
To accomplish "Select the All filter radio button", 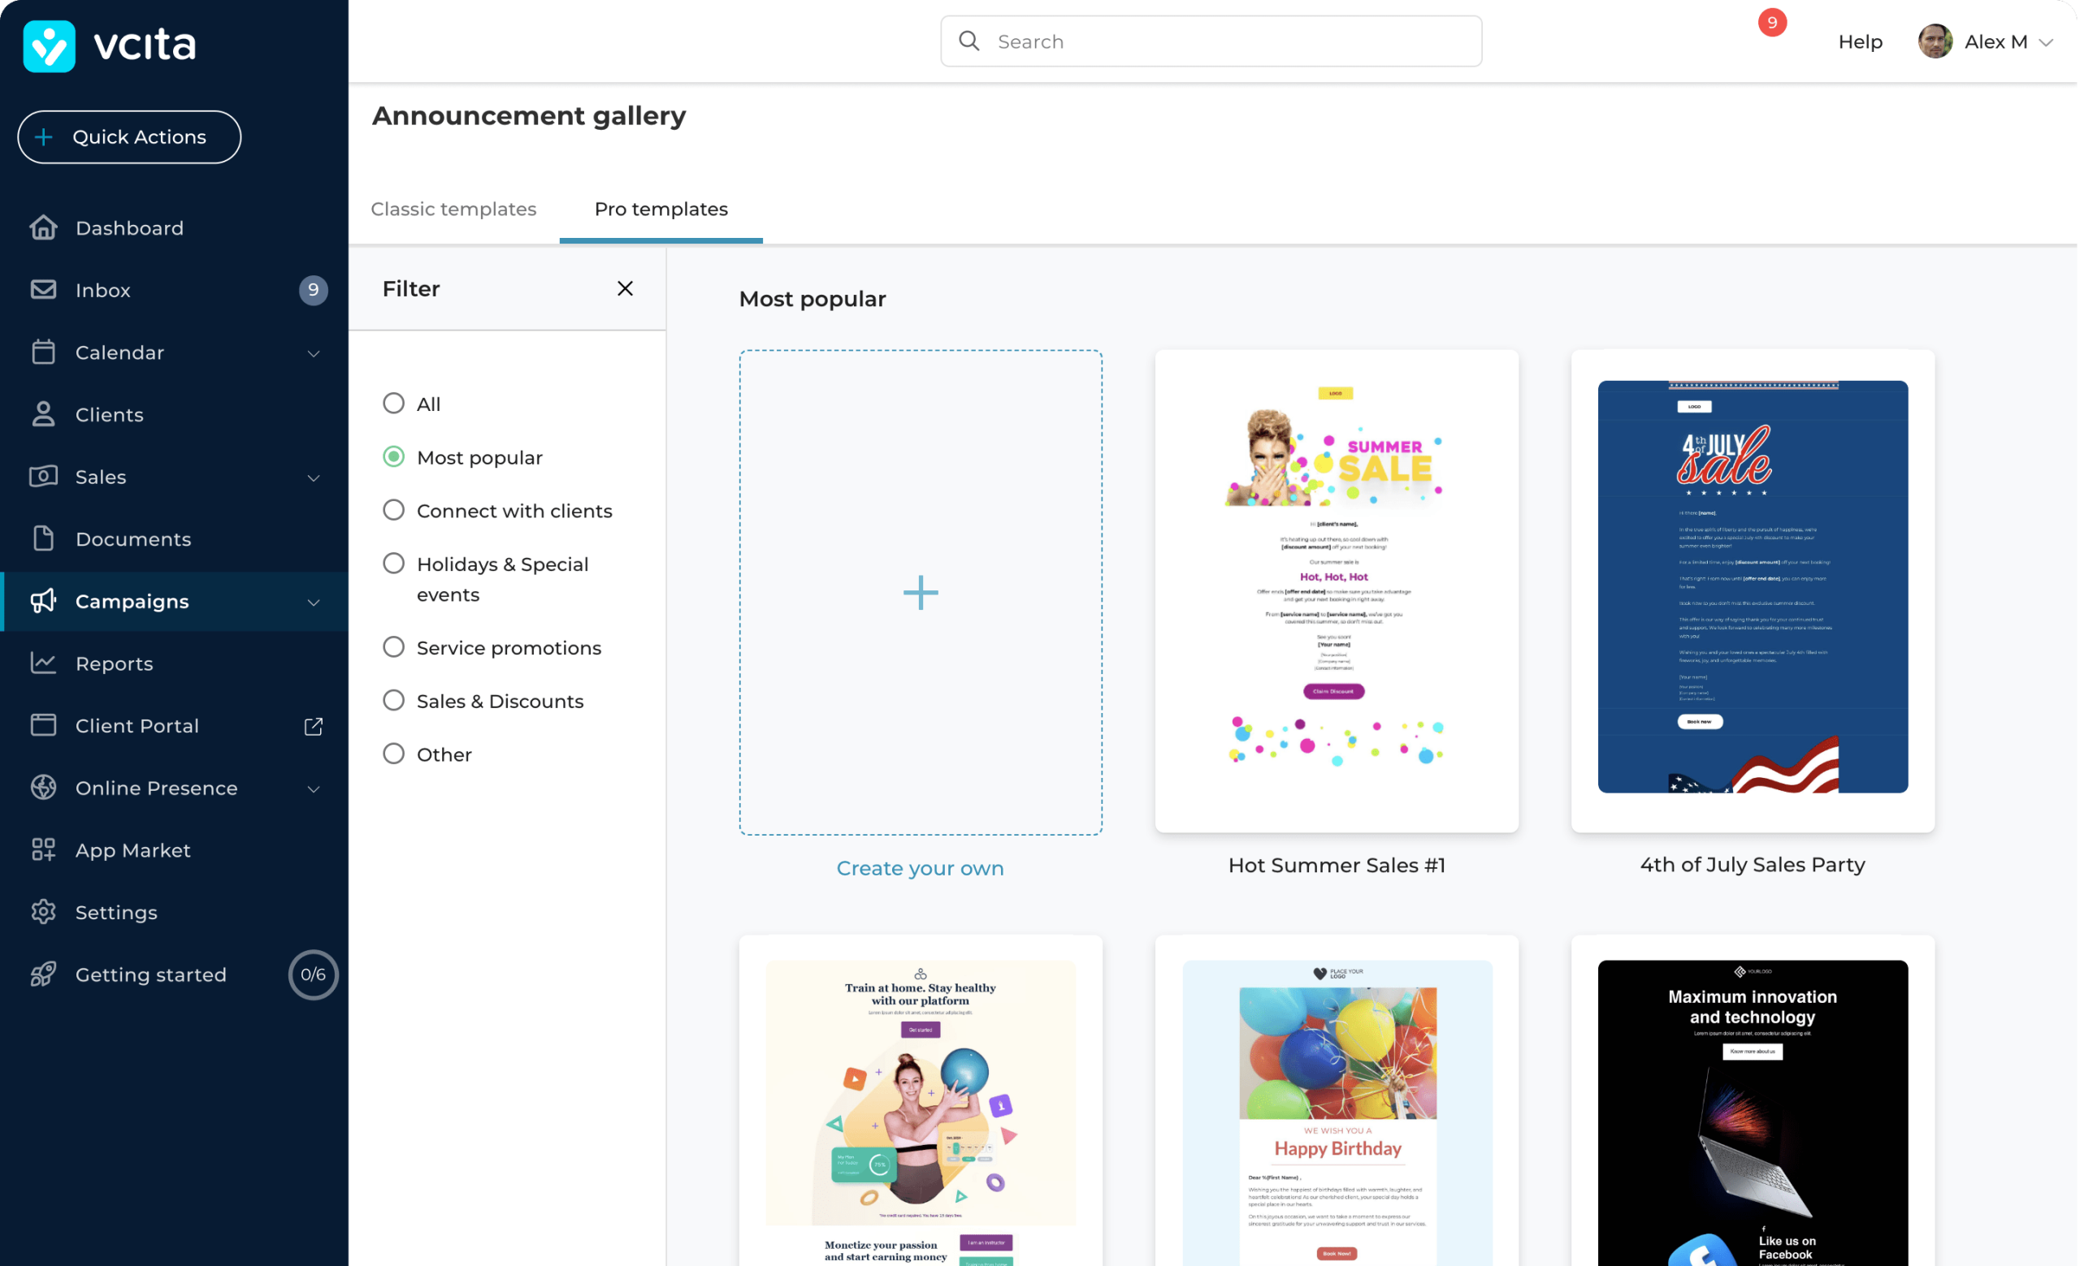I will (393, 403).
